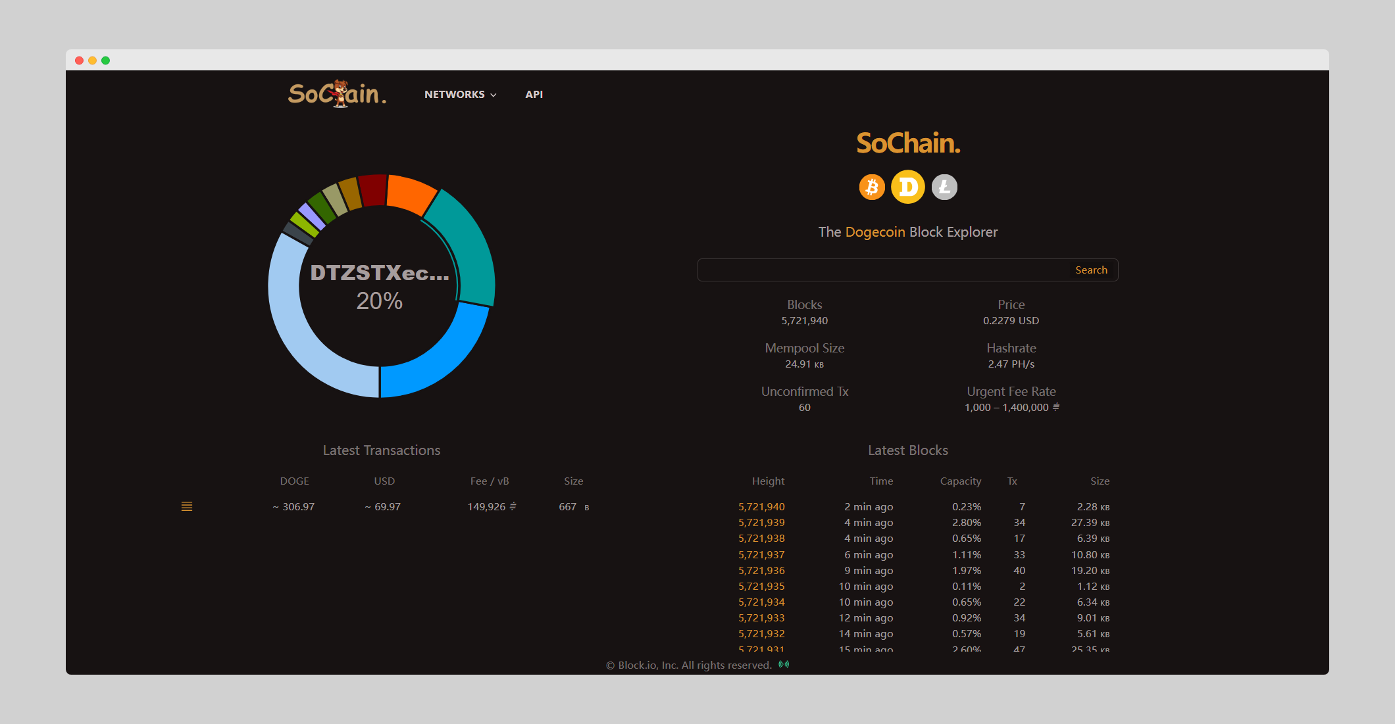Click the 27.39 KB block size cell

click(x=1090, y=523)
